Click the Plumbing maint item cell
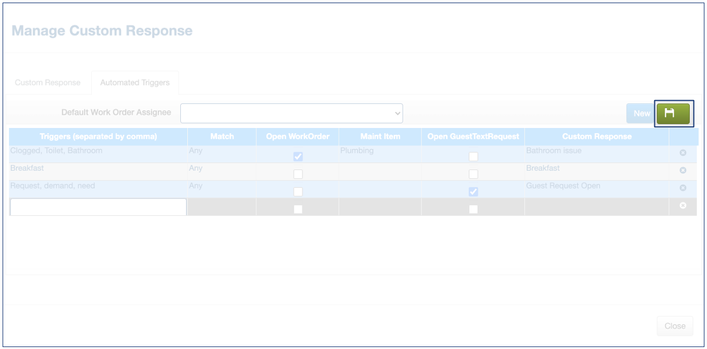Screen dimensions: 707x349 click(x=379, y=153)
